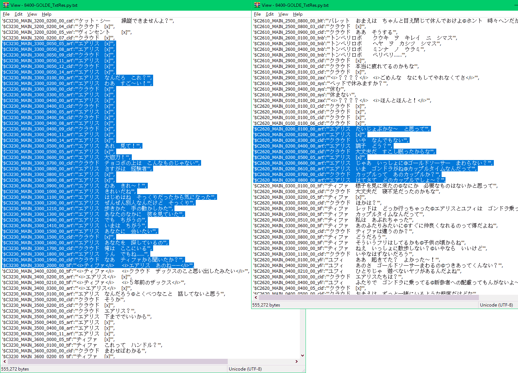Image resolution: width=518 pixels, height=373 pixels.
Task: Open the Help menu in the right viewer window
Action: pyautogui.click(x=298, y=14)
